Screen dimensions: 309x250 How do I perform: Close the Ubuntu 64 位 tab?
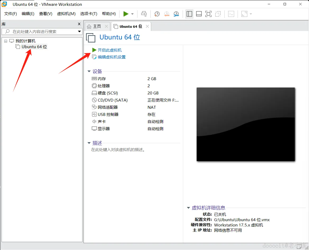coord(147,26)
